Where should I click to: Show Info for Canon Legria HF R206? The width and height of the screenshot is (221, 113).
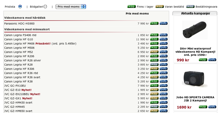(164, 56)
